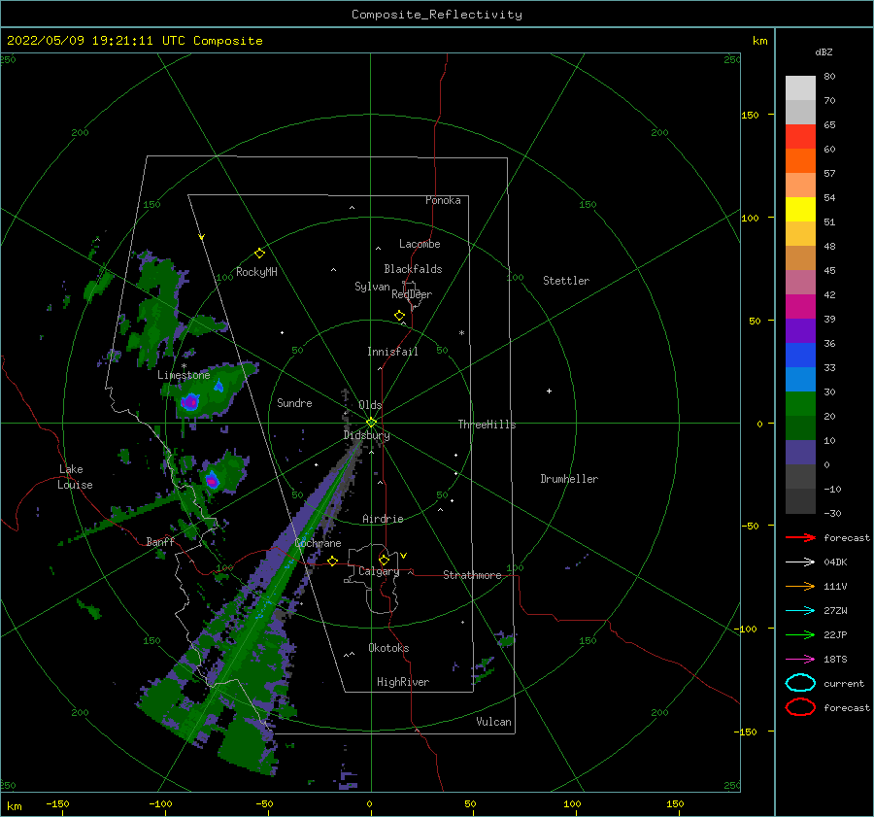Click the Okotoks city label
This screenshot has width=874, height=817.
click(388, 648)
